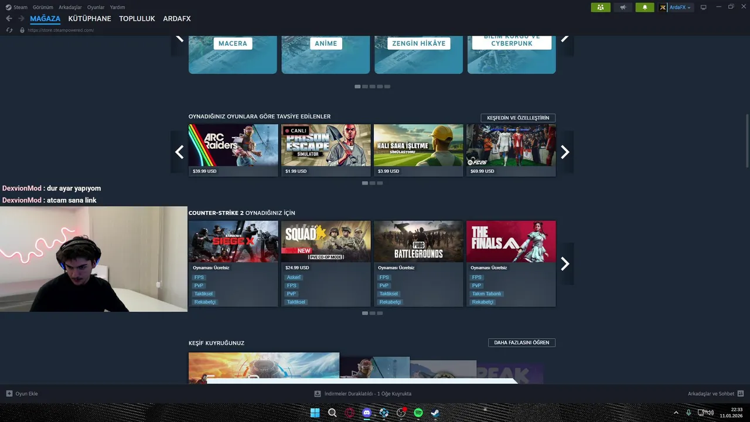Open the ARC Raiders game card
Image resolution: width=750 pixels, height=422 pixels.
point(233,150)
